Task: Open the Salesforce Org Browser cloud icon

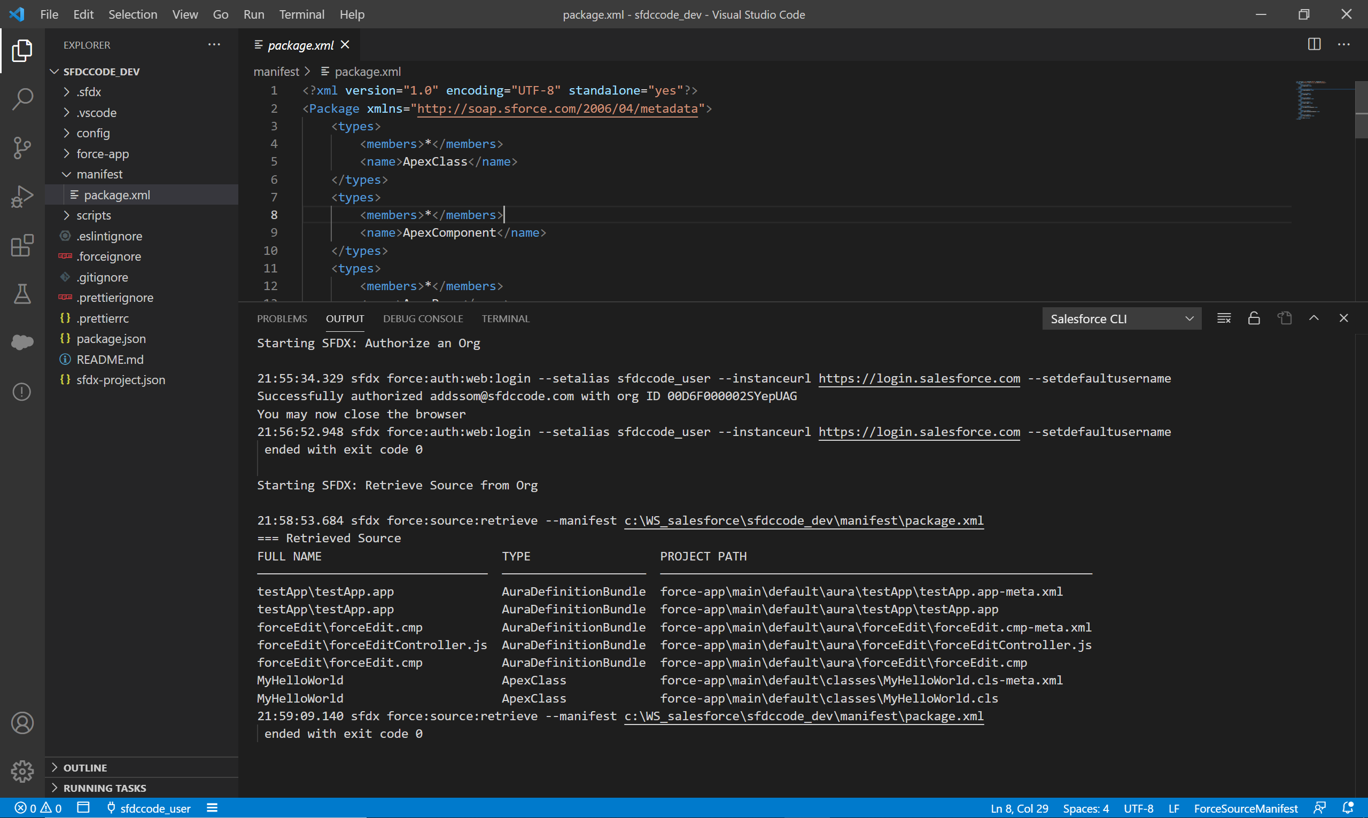Action: coord(22,342)
